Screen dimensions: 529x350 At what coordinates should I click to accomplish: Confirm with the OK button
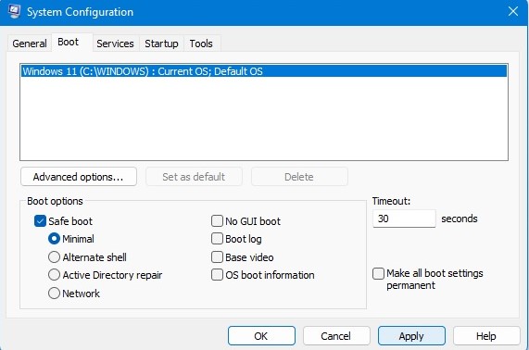tap(261, 336)
